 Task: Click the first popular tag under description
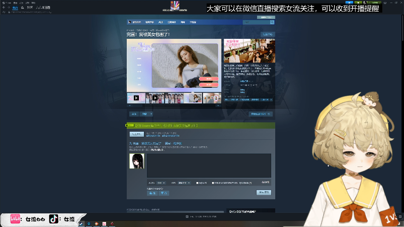(x=227, y=99)
